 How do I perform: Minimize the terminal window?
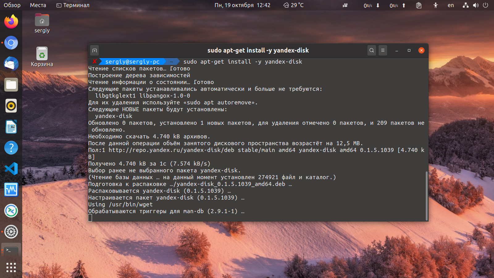click(397, 50)
